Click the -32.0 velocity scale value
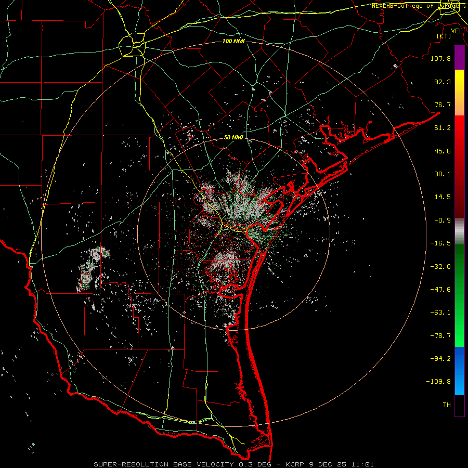The height and width of the screenshot is (468, 468). point(440,267)
